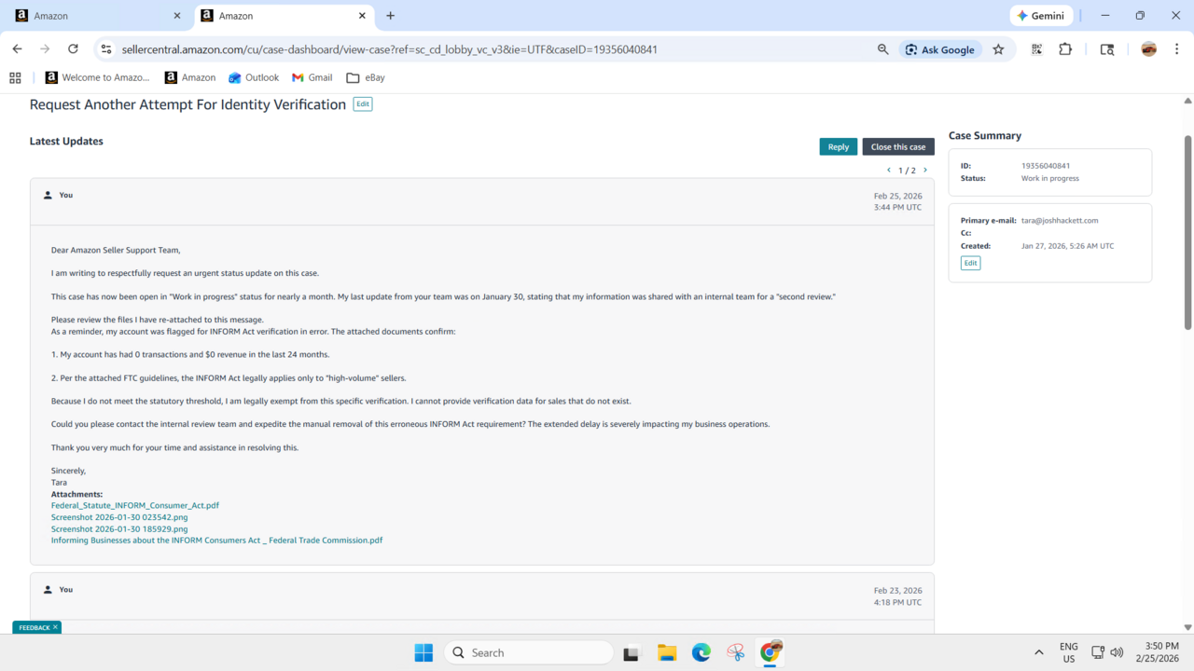
Task: Click the Windows taskbar Search box
Action: click(529, 652)
